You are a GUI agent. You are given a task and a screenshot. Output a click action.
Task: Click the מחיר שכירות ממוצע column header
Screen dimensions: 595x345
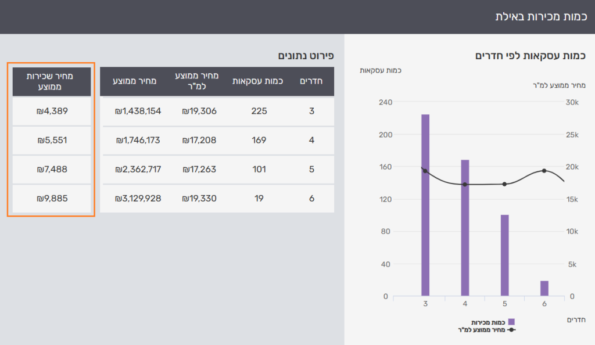pos(52,81)
